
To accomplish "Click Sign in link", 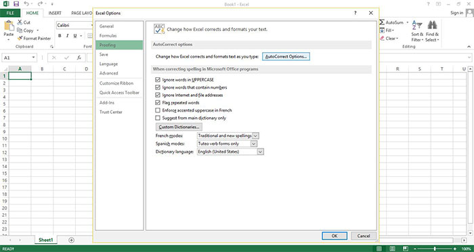I will pos(457,13).
